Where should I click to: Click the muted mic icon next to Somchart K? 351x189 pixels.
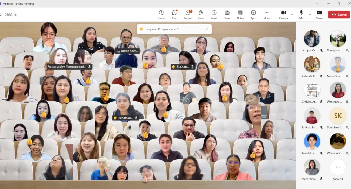[x=347, y=127]
